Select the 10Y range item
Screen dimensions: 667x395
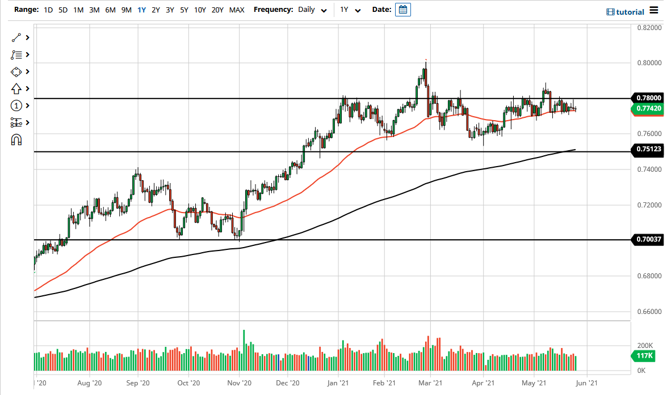point(200,10)
